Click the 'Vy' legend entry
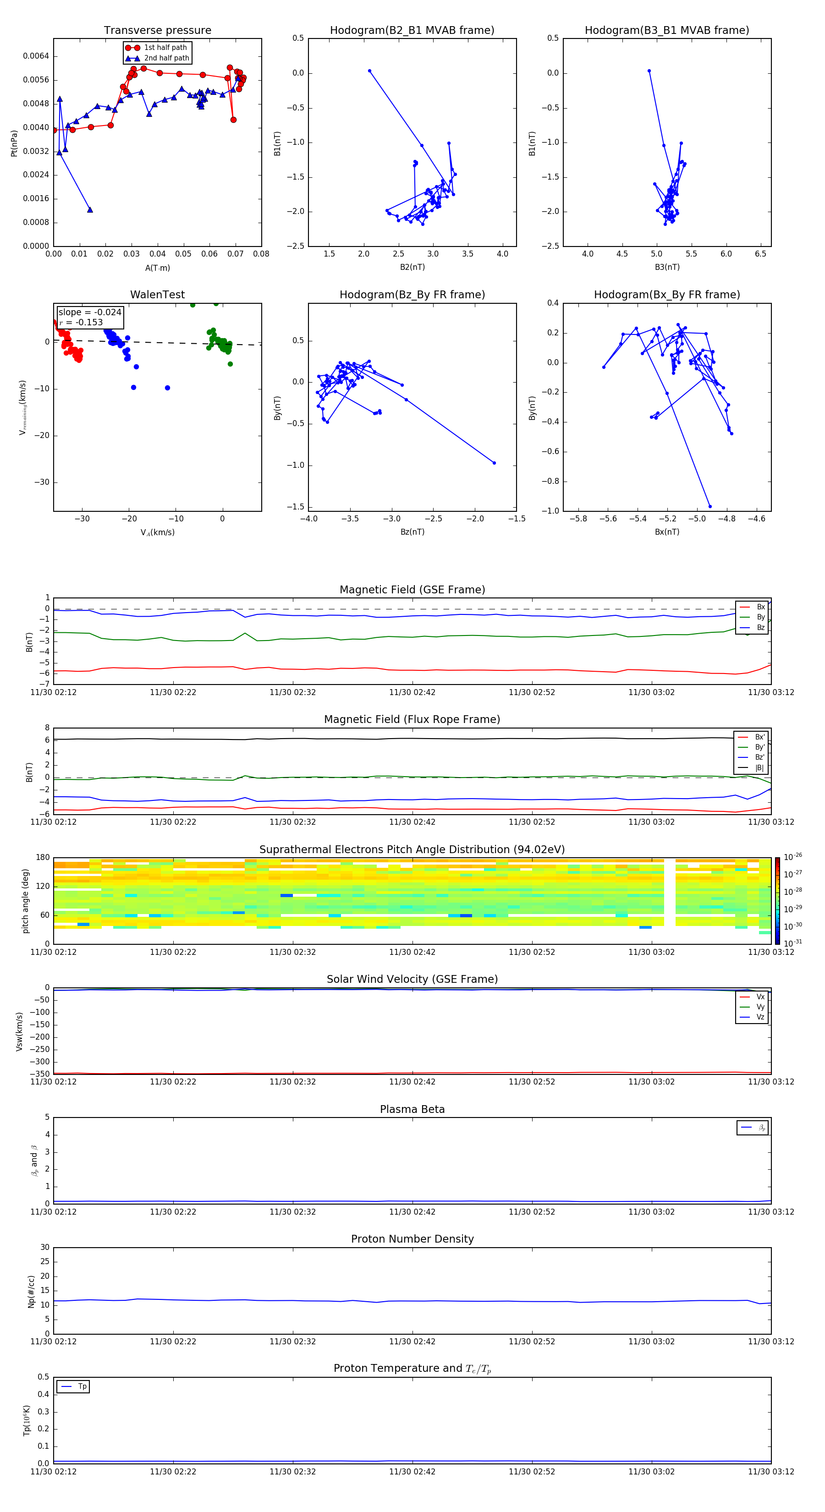Image resolution: width=825 pixels, height=1512 pixels. point(752,1007)
